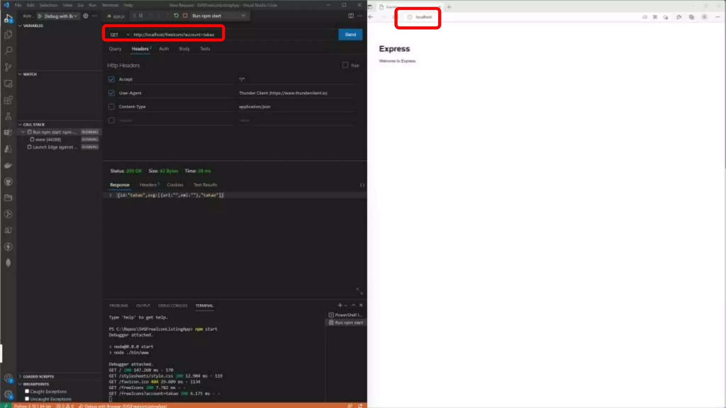
Task: Open the Edge profile icon
Action: tap(704, 17)
